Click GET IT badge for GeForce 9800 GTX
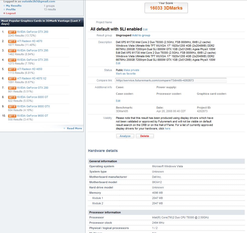Screen dimensions: 247x233 [x=12, y=107]
